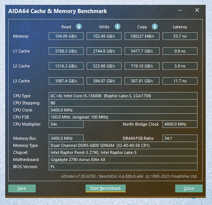Click the Memory Type label
This screenshot has width=212, height=205.
click(x=25, y=145)
